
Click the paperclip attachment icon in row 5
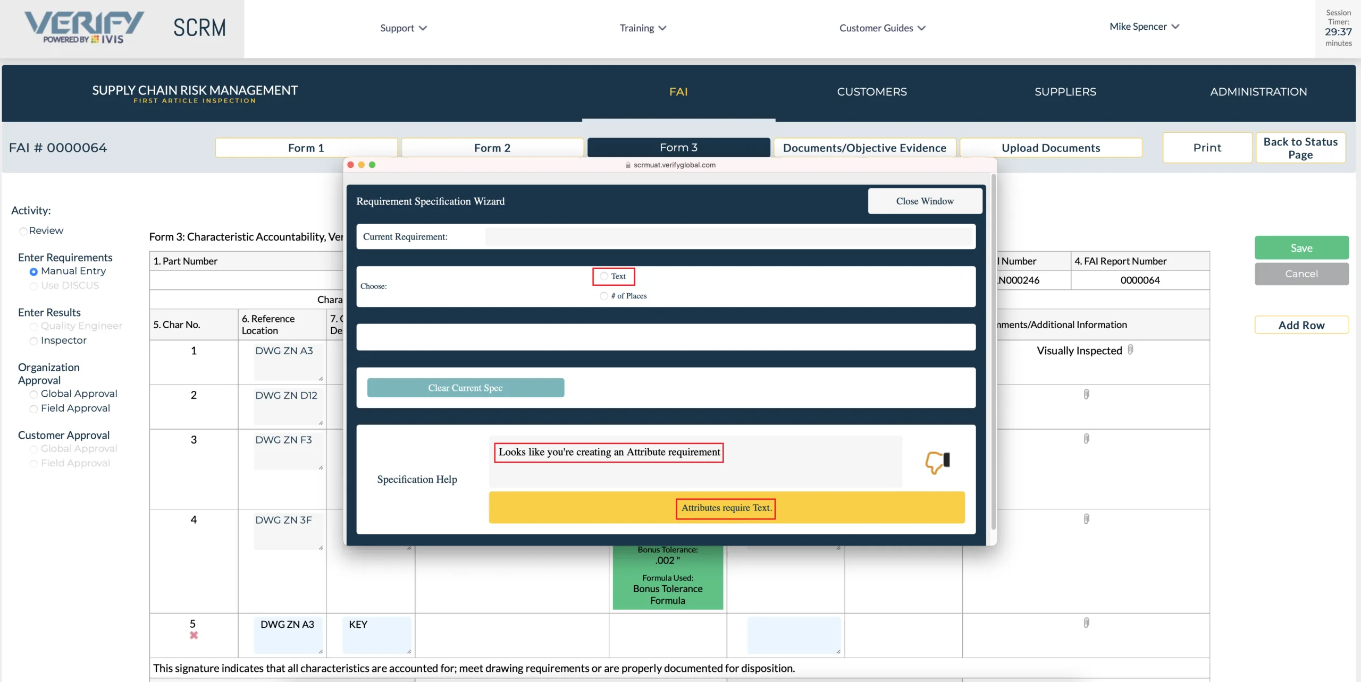click(1086, 623)
